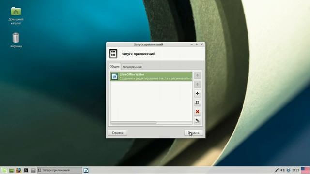Viewport: 310px width, 174px height.
Task: Click the move item down arrow button
Action: click(x=197, y=85)
